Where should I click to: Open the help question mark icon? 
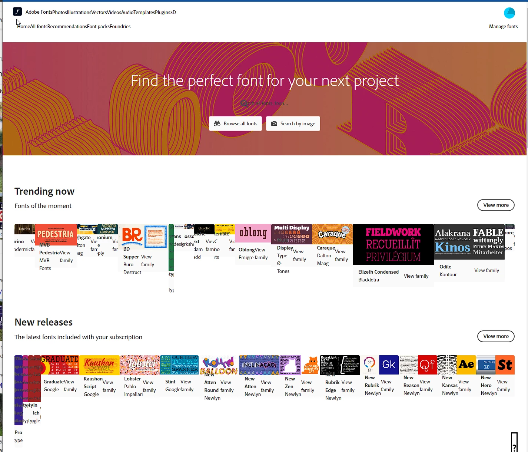tap(514, 442)
